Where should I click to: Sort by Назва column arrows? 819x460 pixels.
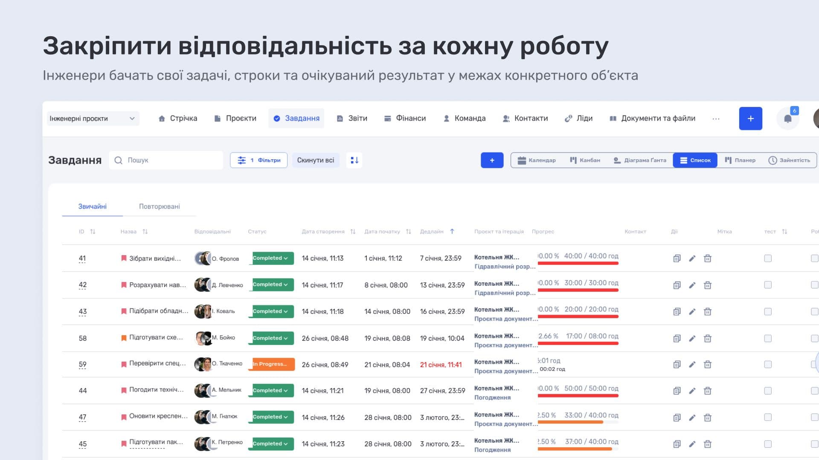[x=145, y=232]
